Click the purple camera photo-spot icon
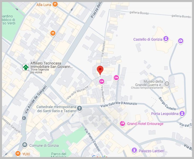The image size is (194, 159). [181, 41]
